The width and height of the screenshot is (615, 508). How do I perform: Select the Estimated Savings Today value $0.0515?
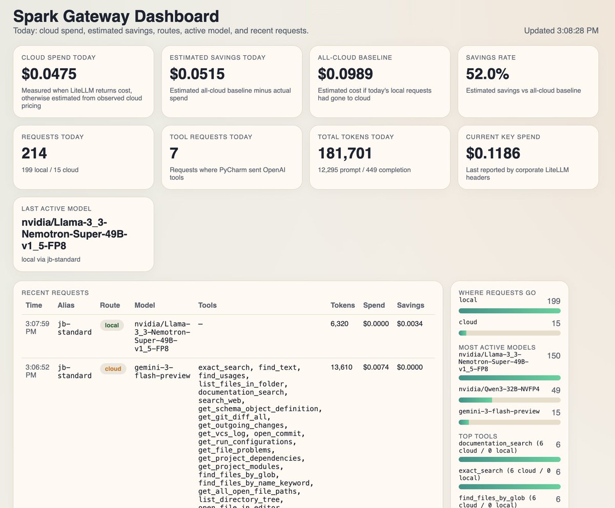[x=197, y=74]
